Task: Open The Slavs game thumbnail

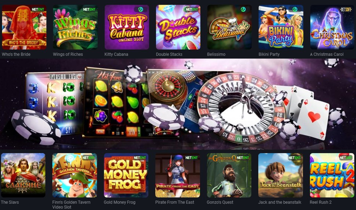Action: 23,175
